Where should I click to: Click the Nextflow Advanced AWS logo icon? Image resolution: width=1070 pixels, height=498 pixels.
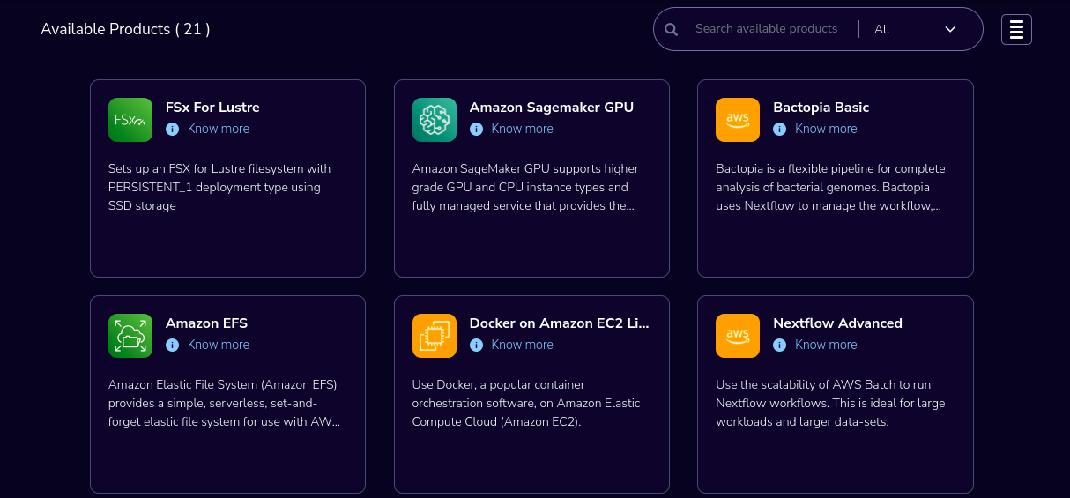[738, 336]
